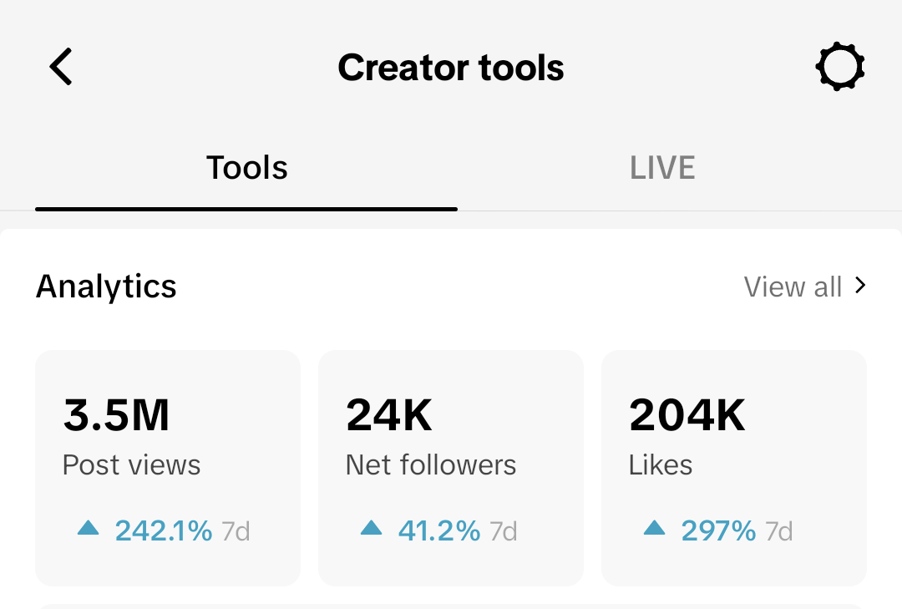Click the 242.1% growth percentage

point(164,530)
